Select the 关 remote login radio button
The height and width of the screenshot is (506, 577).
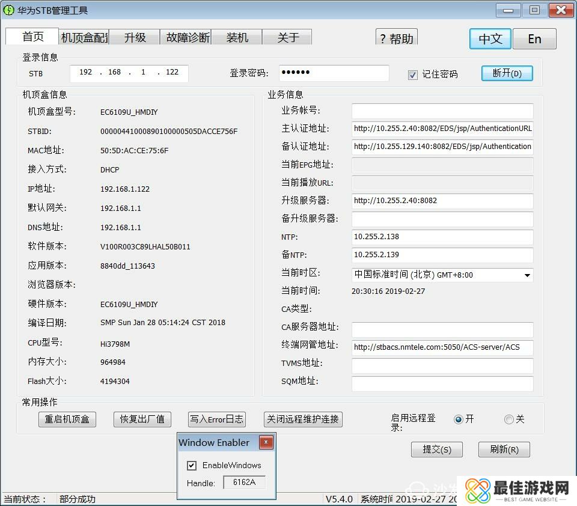coord(509,419)
